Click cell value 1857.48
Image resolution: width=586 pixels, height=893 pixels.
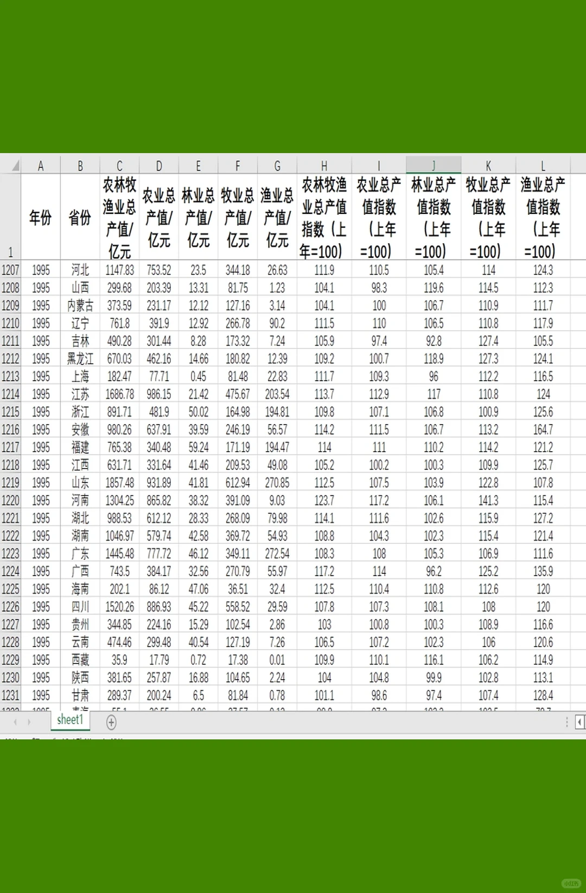[119, 483]
